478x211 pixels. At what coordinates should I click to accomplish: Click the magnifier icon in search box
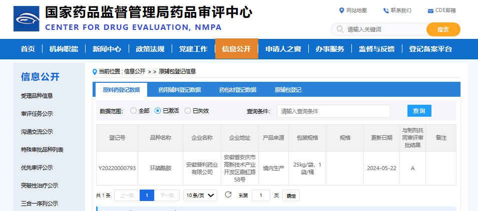pos(340,29)
